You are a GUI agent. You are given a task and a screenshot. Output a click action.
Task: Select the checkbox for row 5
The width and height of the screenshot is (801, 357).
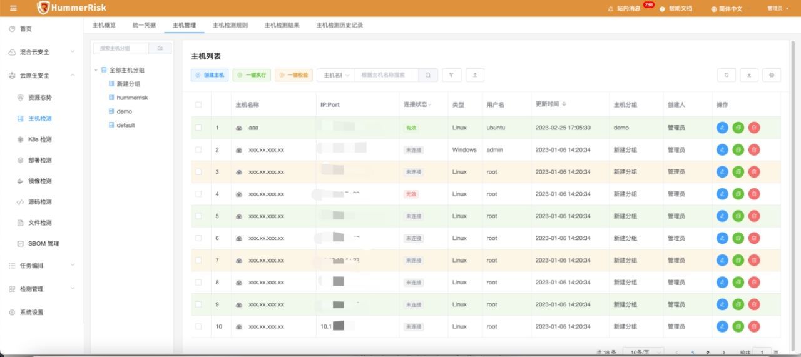tap(198, 216)
